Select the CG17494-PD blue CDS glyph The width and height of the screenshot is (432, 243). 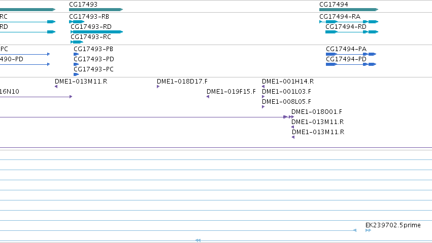tap(351, 64)
